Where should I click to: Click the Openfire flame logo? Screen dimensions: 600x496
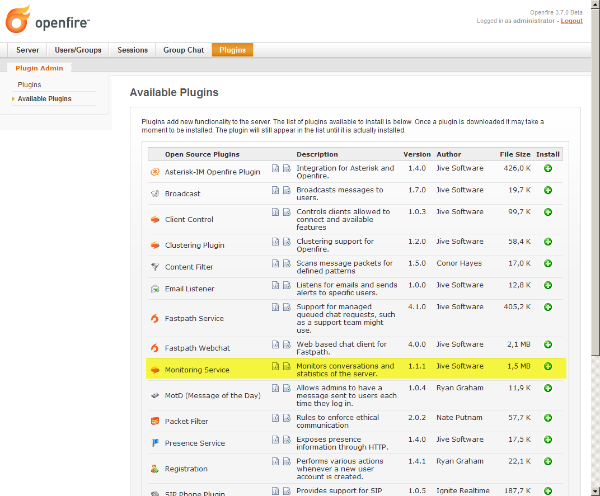coord(17,19)
